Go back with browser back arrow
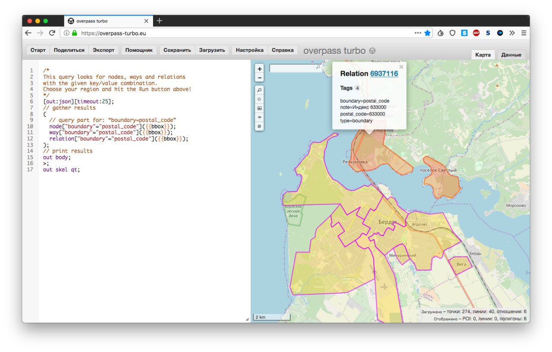552x352 pixels. 28,33
